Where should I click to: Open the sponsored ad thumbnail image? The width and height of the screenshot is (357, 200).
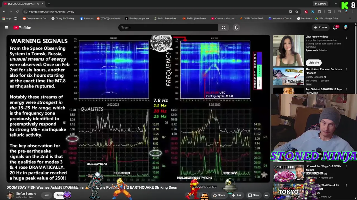[288, 51]
